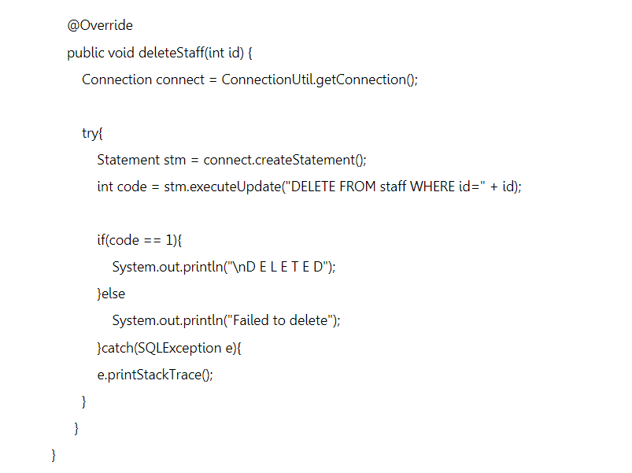The image size is (632, 473).
Task: Click e.printStackTrace() line
Action: [x=155, y=375]
